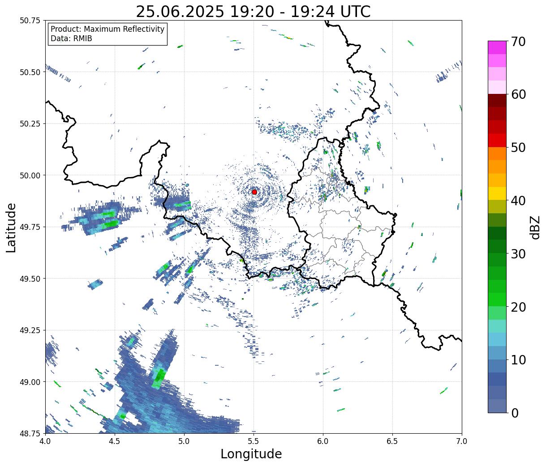The image size is (546, 465).
Task: Click the longitude tick label 4.0
Action: pos(45,441)
